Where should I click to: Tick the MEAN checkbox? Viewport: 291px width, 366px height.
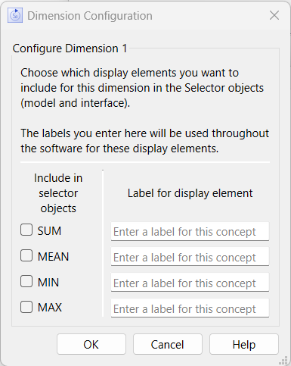click(x=26, y=255)
